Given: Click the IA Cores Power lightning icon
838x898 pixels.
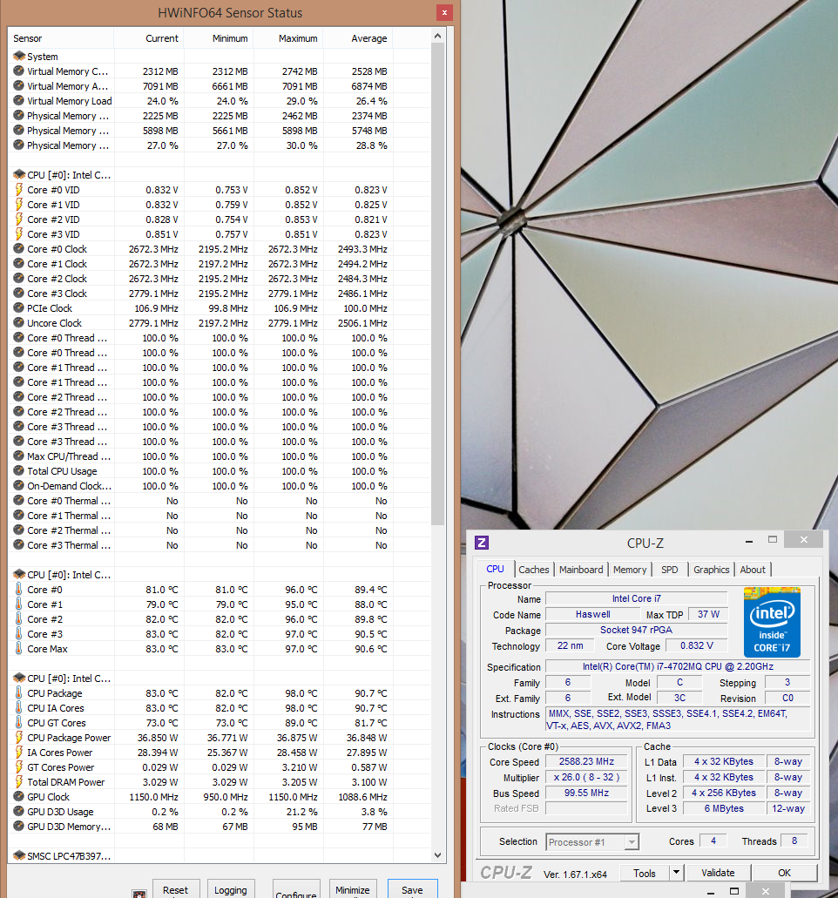Looking at the screenshot, I should [x=19, y=753].
